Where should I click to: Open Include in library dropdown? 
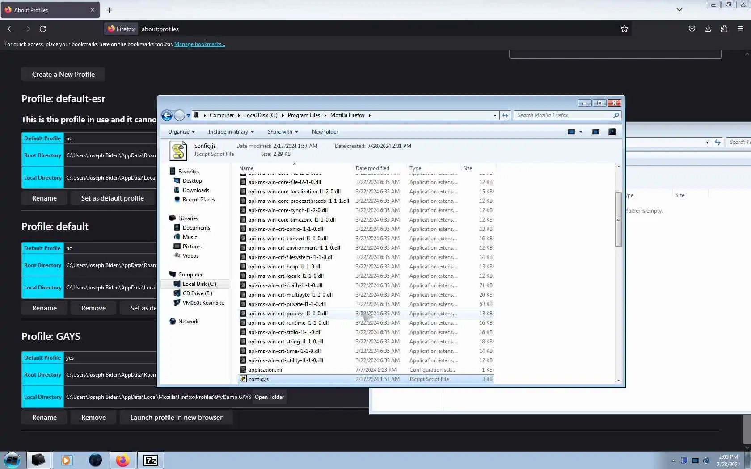pyautogui.click(x=231, y=132)
